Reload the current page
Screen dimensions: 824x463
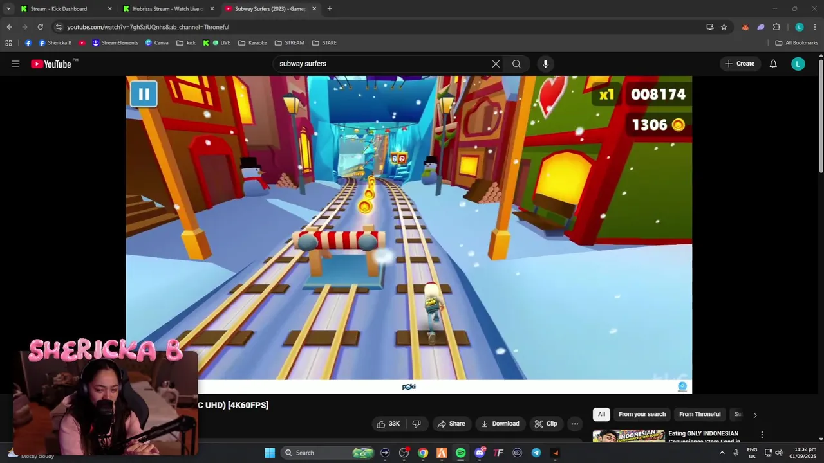click(40, 27)
